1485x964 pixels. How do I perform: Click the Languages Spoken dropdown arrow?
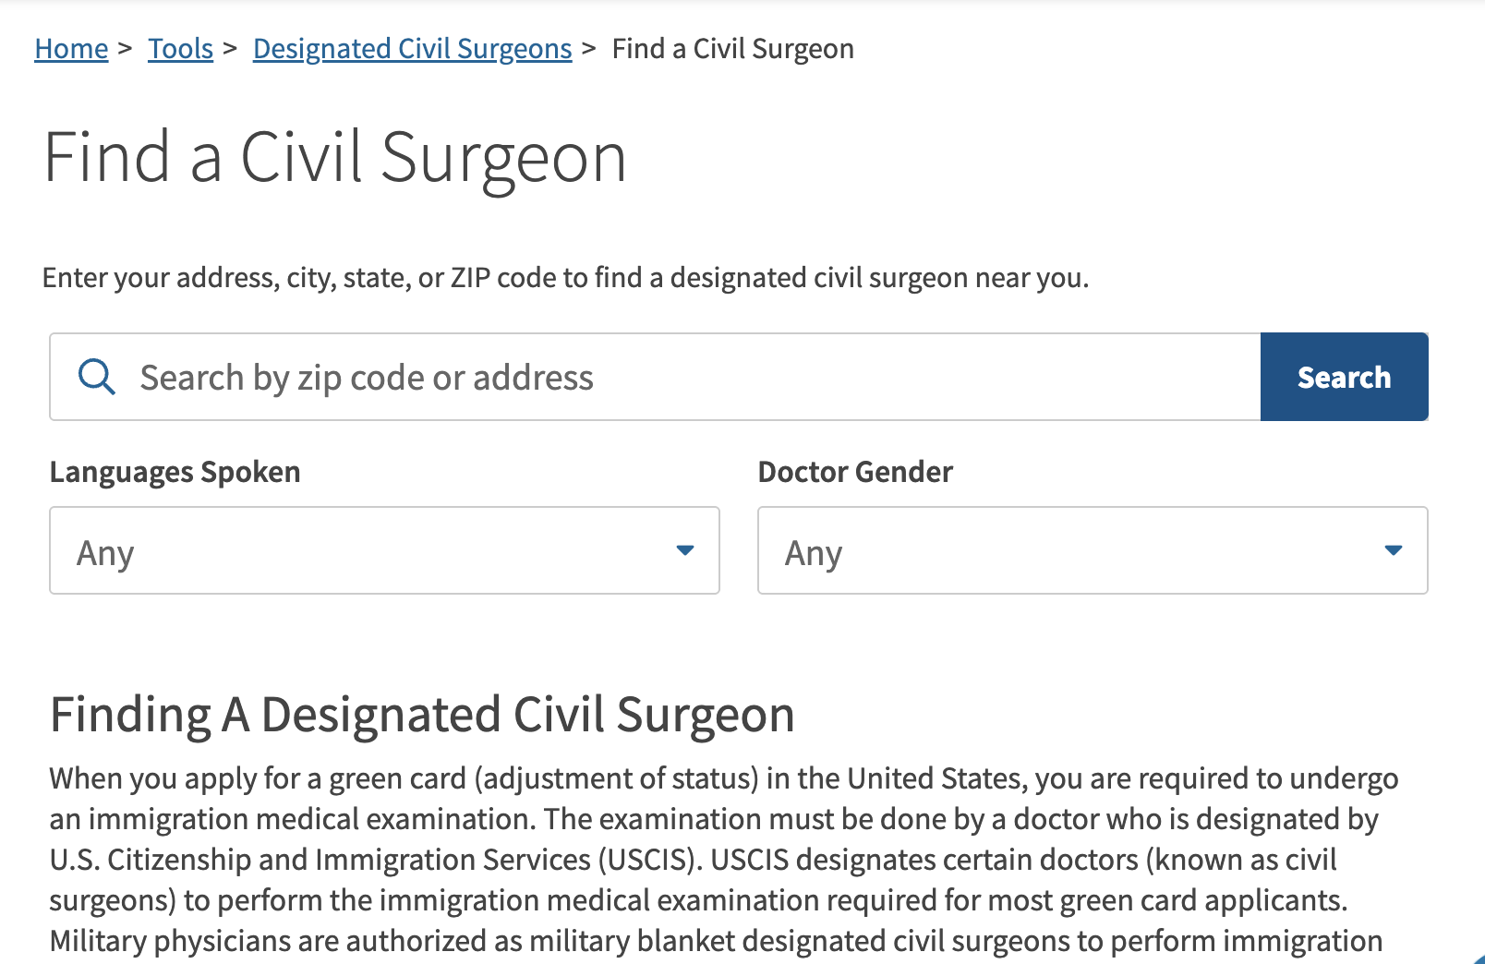[x=684, y=550]
